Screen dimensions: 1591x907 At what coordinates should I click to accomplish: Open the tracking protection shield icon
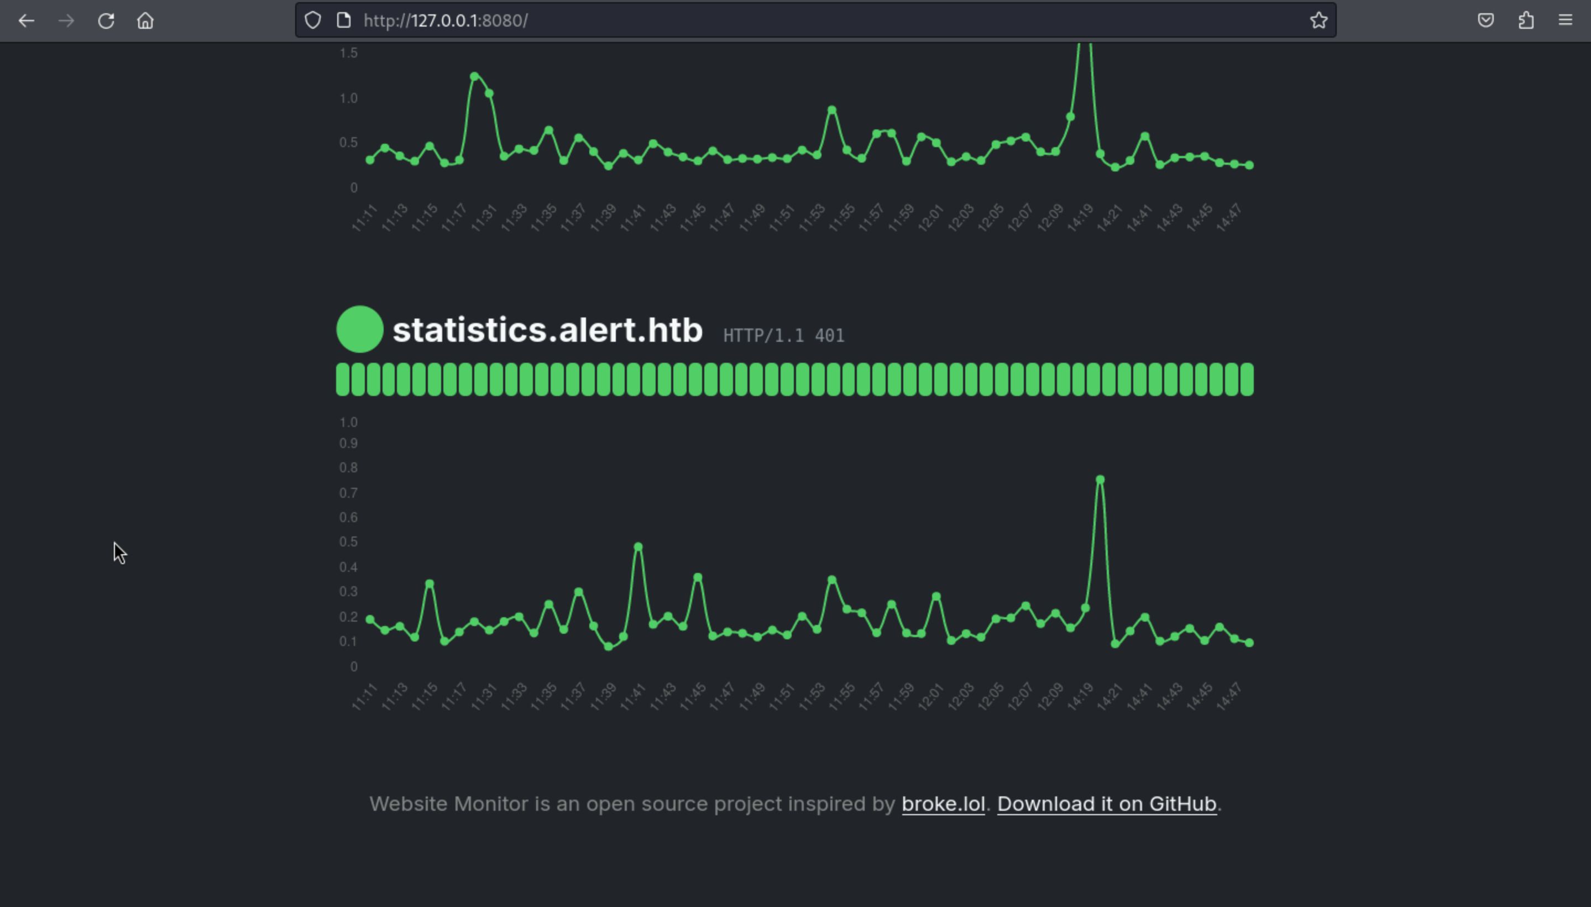pyautogui.click(x=312, y=20)
